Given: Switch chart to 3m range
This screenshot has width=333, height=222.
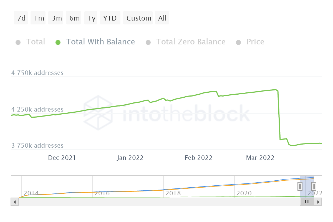Looking at the screenshot, I should tap(57, 18).
